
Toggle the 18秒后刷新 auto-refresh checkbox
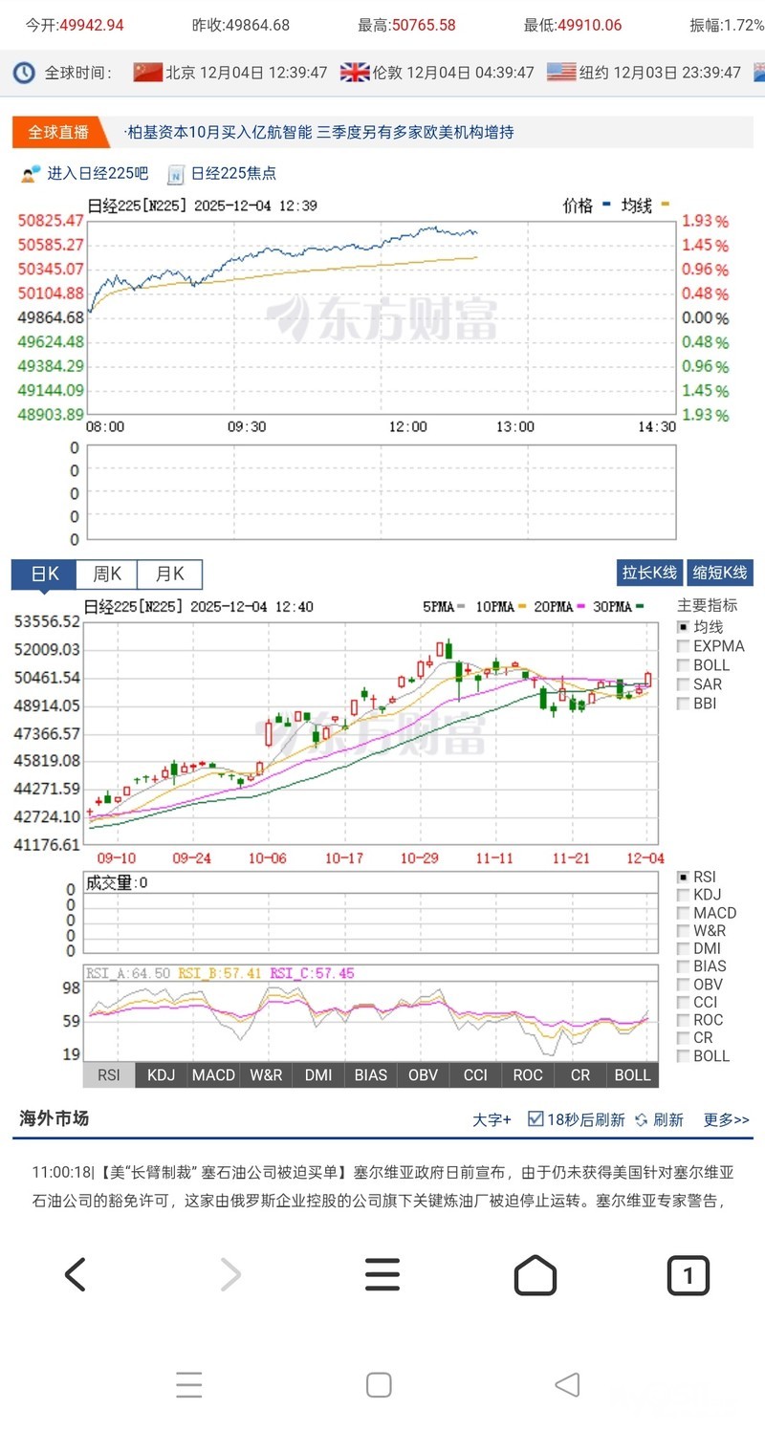[535, 1119]
